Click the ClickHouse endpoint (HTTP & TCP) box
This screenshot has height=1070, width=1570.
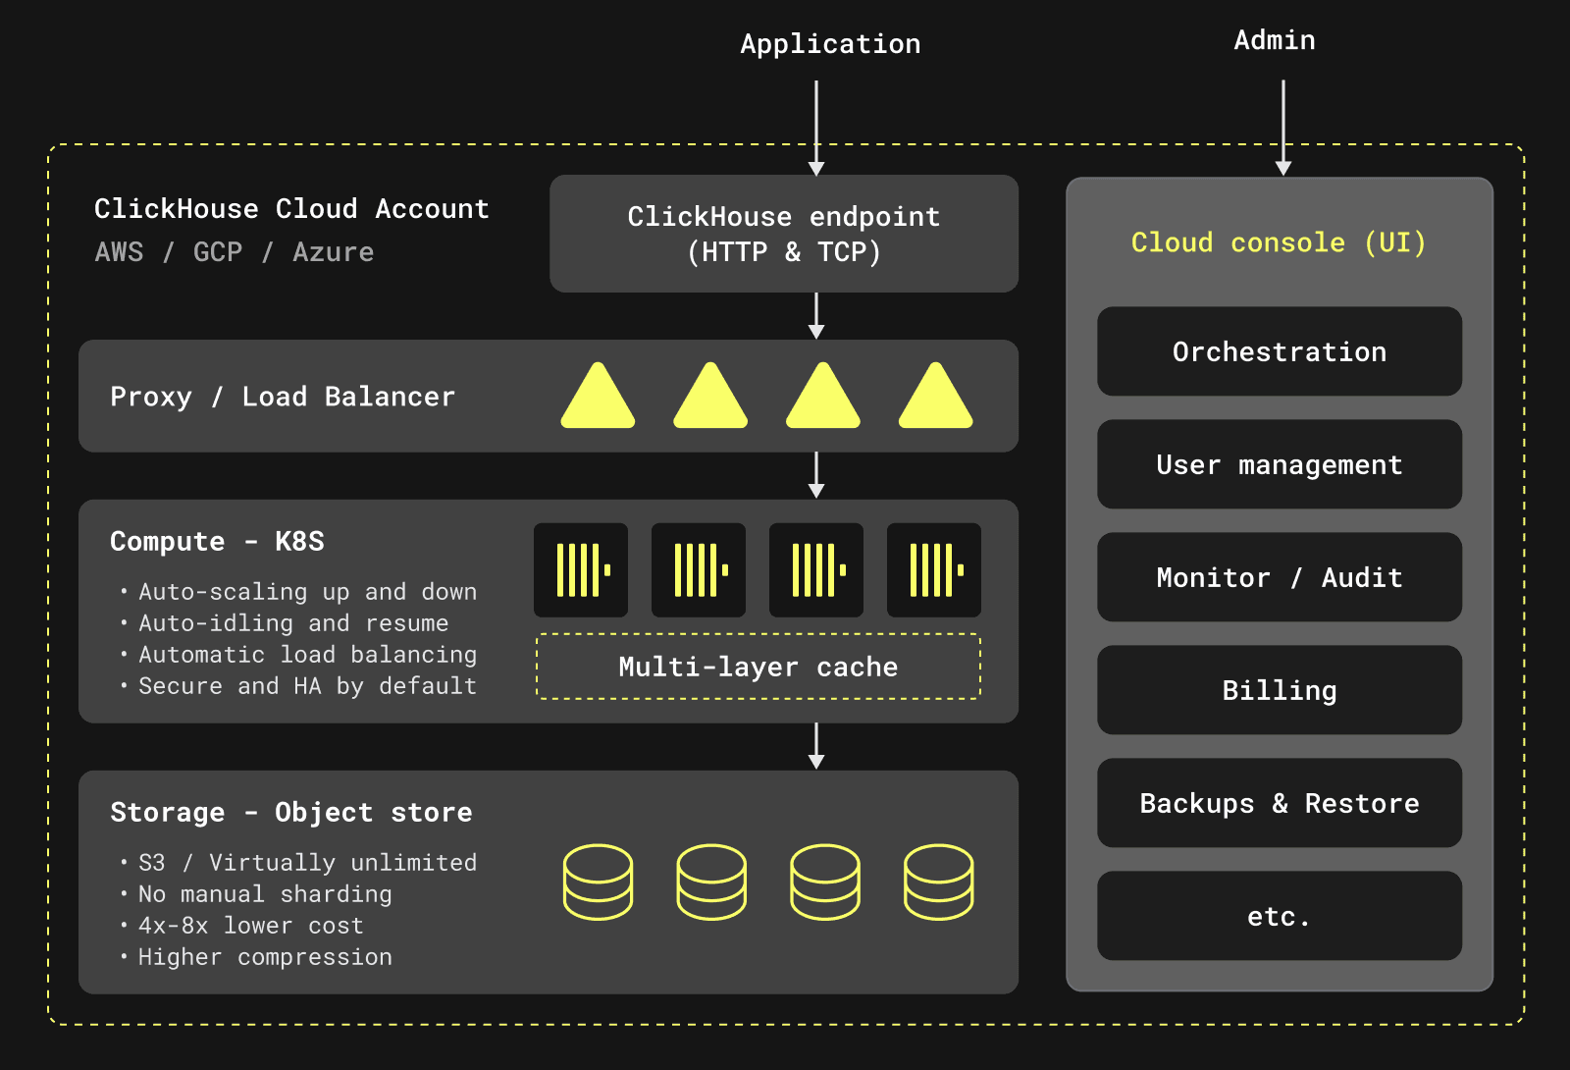[783, 234]
